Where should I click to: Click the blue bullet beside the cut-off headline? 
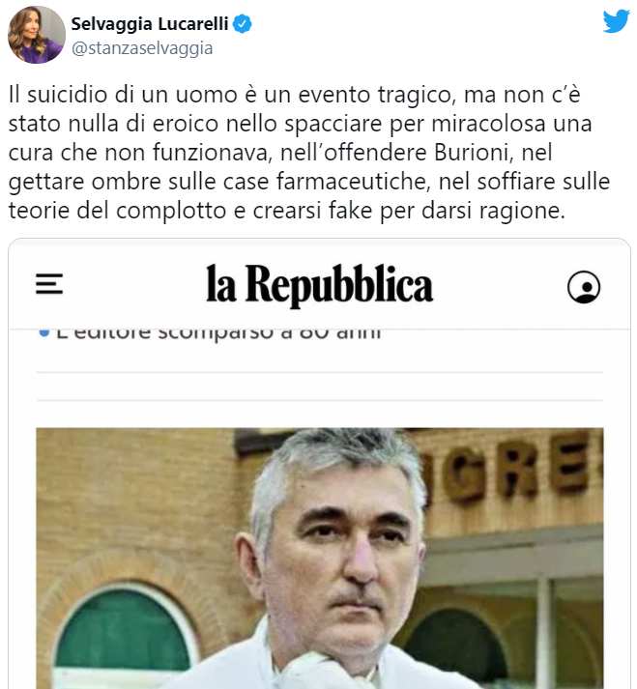point(43,332)
